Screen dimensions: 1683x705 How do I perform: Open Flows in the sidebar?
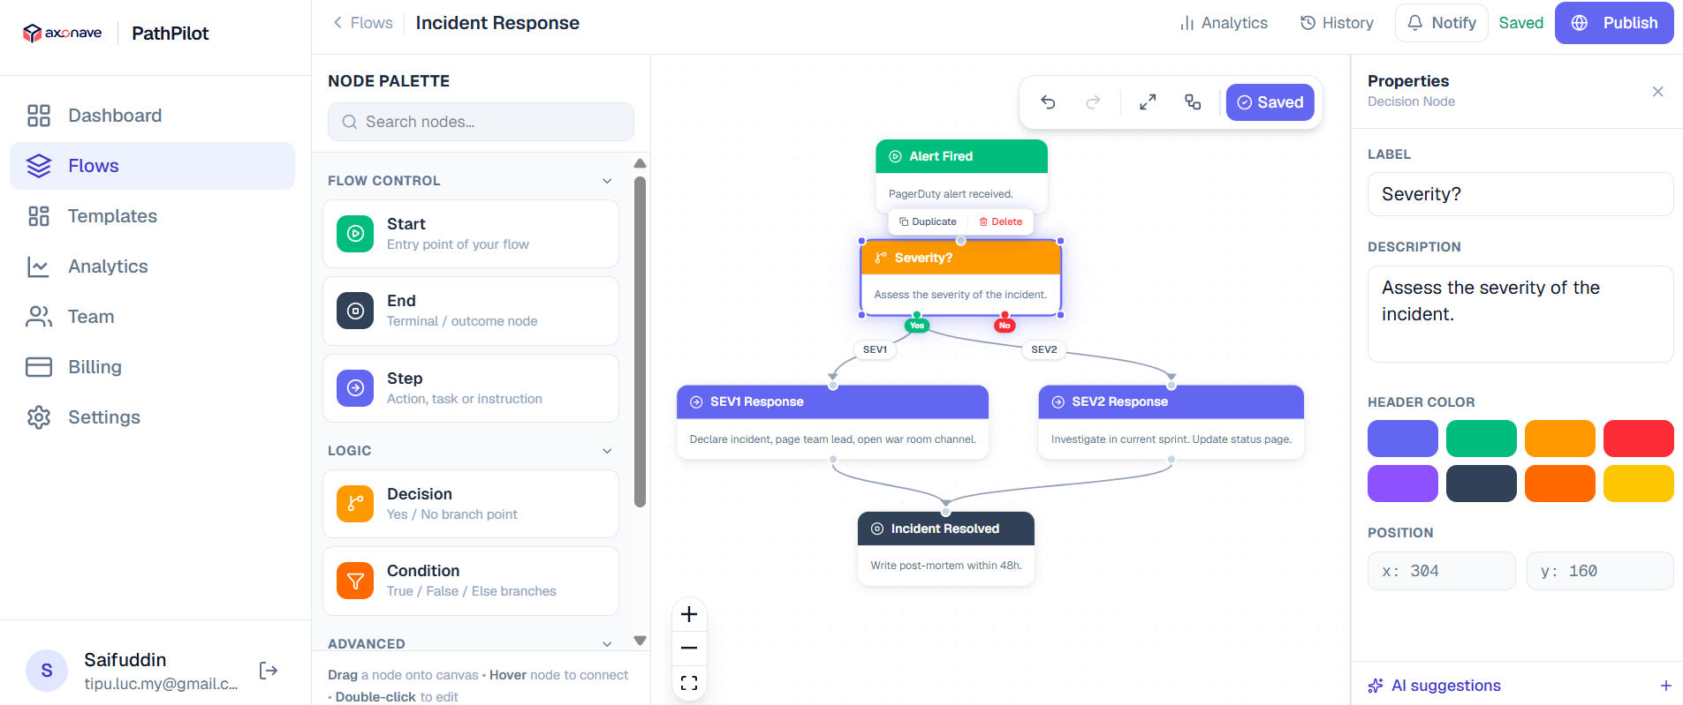click(152, 166)
